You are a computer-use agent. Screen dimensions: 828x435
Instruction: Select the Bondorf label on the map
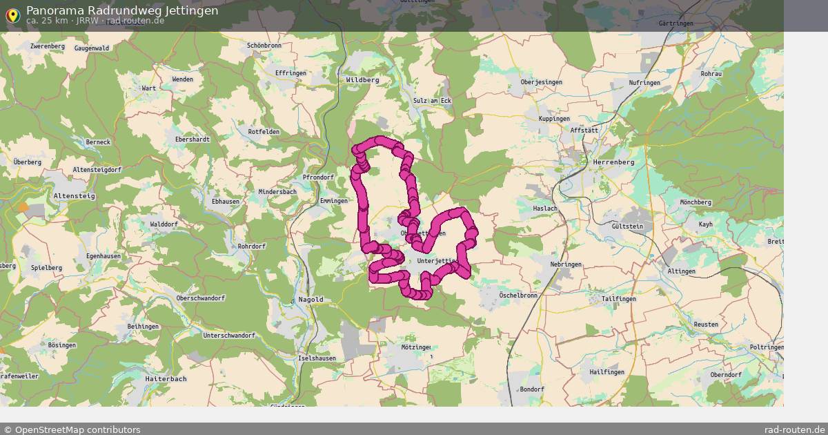(532, 389)
